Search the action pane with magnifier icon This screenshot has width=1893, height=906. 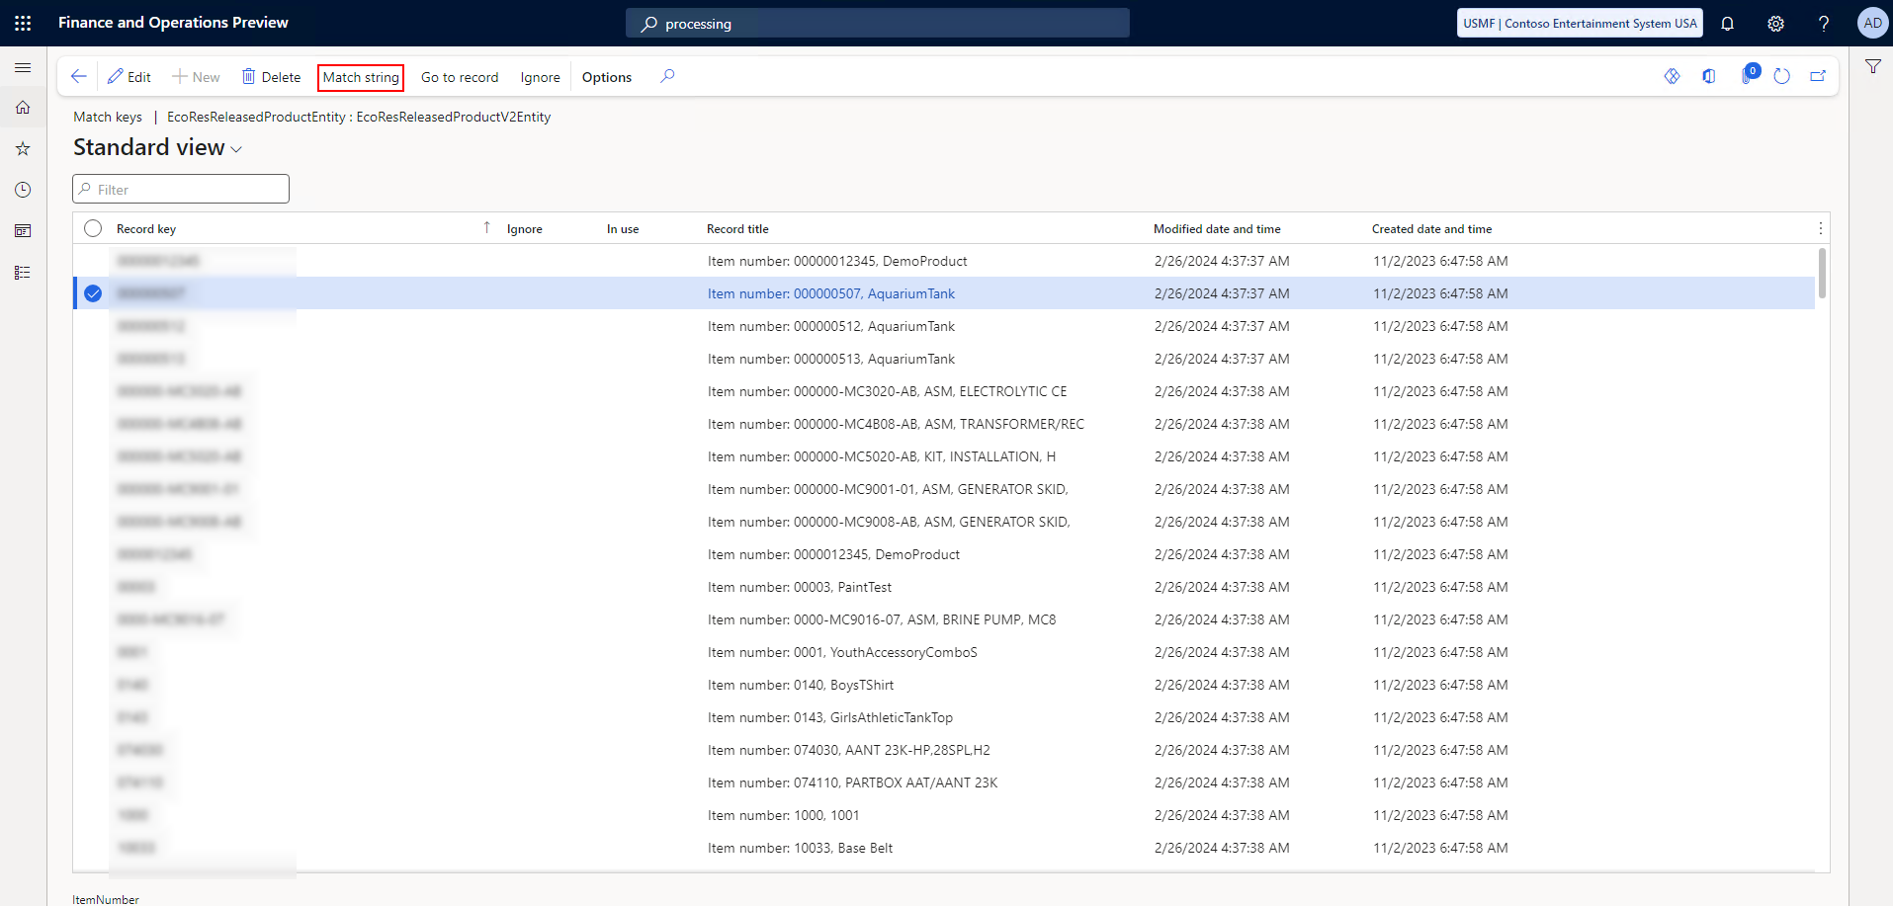(x=668, y=76)
